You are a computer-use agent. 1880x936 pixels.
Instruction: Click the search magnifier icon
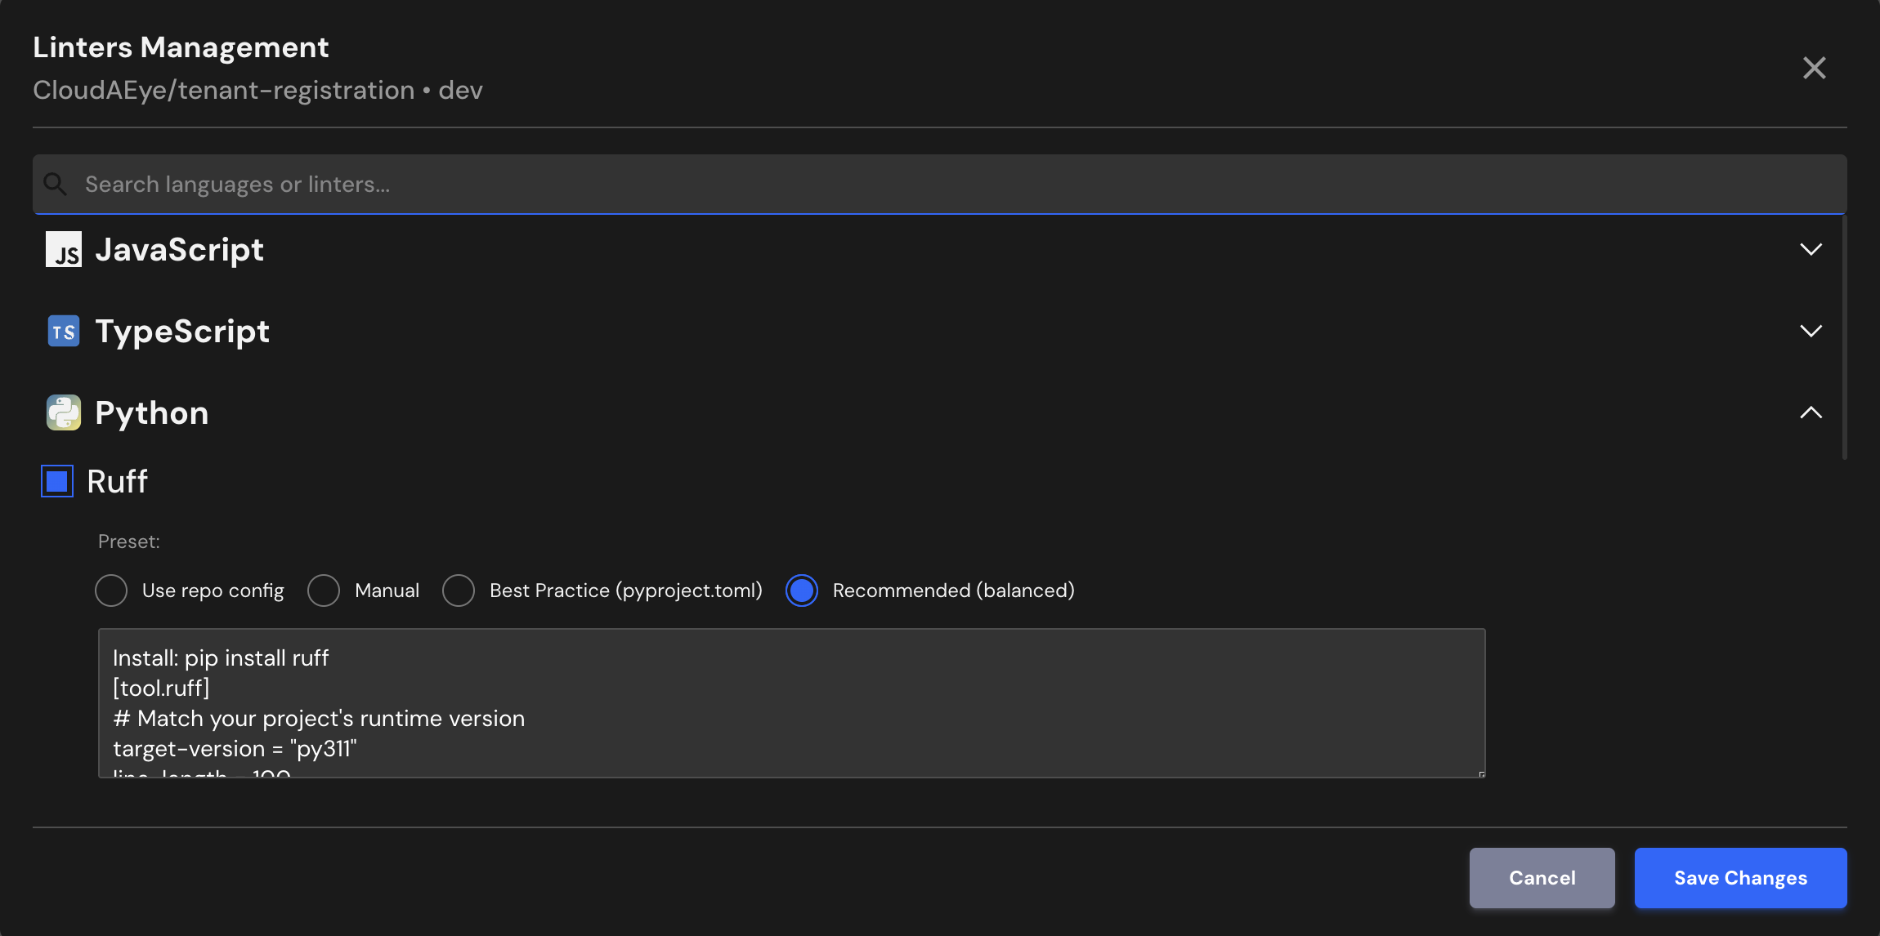55,185
